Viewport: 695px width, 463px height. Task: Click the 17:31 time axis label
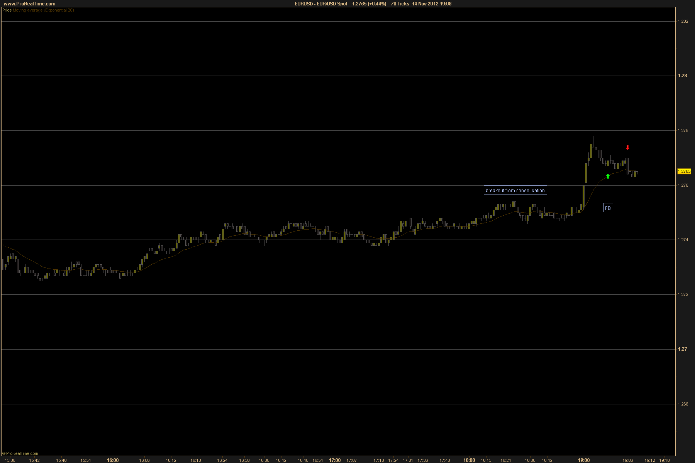(x=408, y=460)
